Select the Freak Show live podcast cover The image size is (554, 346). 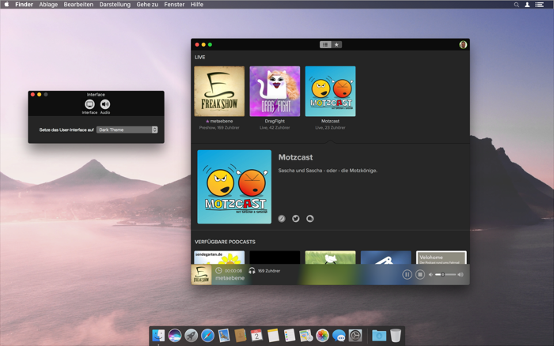point(219,92)
